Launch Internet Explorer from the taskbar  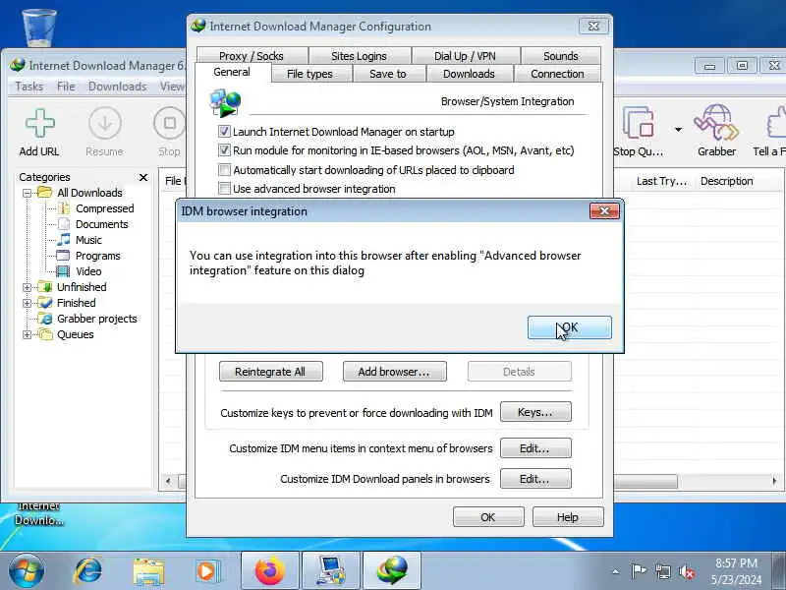(x=87, y=571)
